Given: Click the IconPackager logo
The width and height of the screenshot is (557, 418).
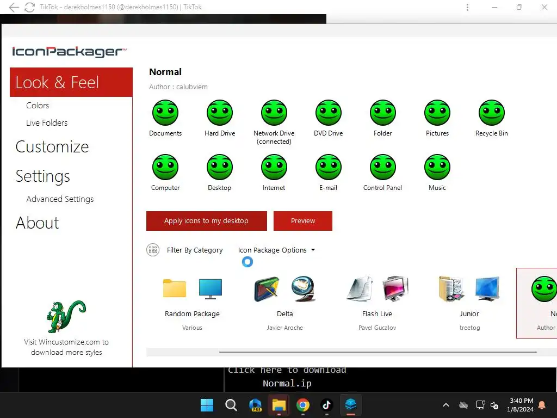Looking at the screenshot, I should [x=69, y=52].
